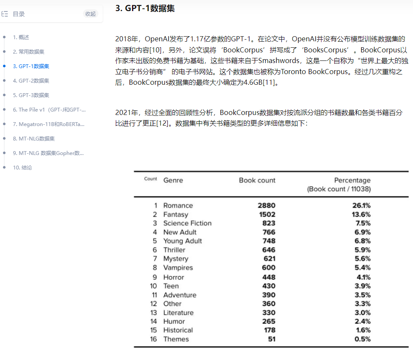Click percentage value 4.1%
Viewport: 413px width, 350px height.
click(364, 277)
